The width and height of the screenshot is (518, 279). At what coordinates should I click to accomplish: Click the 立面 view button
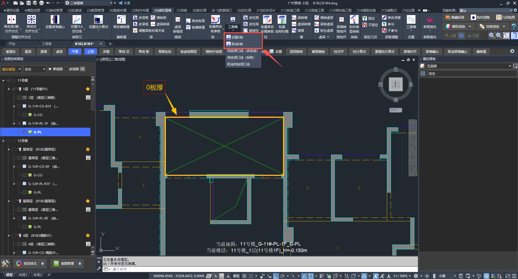click(91, 51)
